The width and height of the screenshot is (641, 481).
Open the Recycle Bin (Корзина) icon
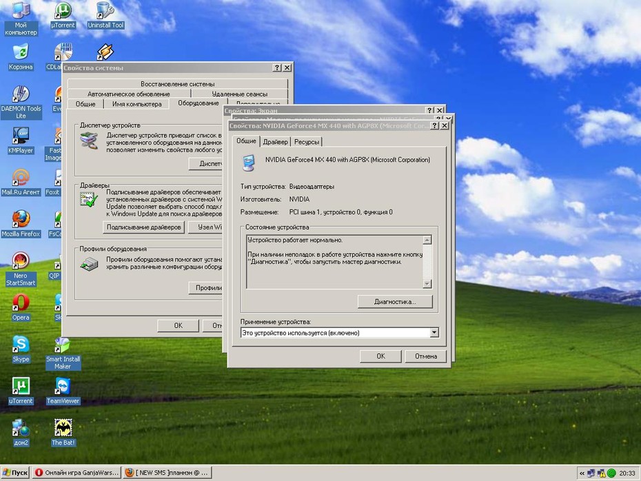(21, 57)
